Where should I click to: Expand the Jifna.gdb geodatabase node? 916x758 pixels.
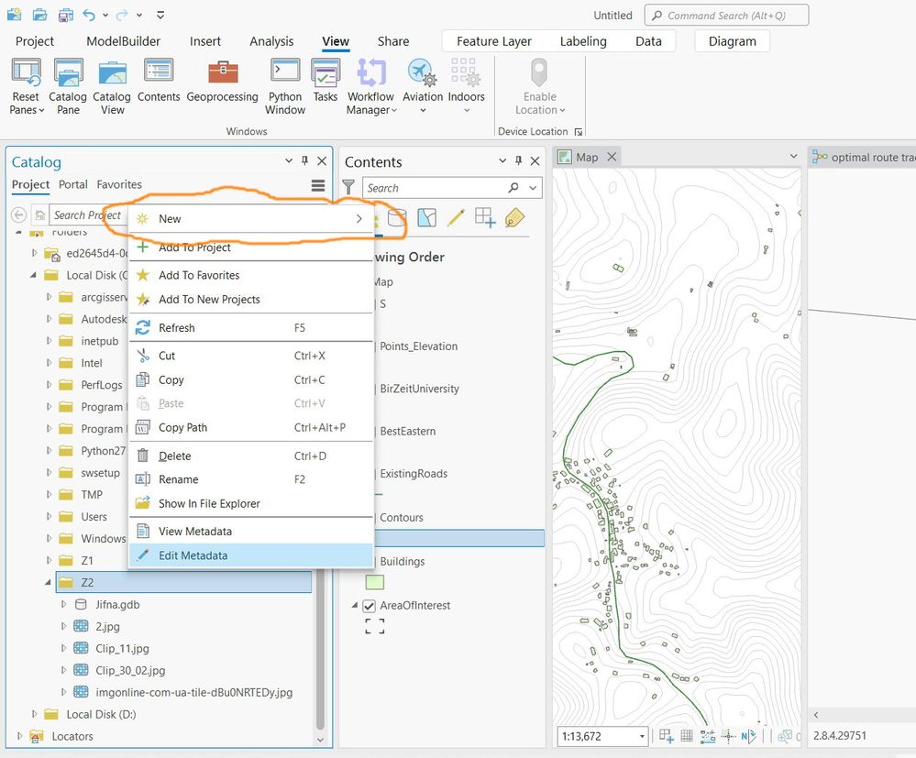coord(63,604)
